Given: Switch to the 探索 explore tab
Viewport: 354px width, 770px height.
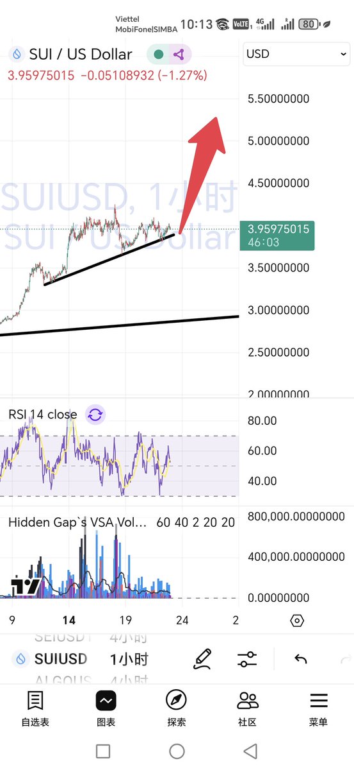Looking at the screenshot, I should tap(177, 709).
